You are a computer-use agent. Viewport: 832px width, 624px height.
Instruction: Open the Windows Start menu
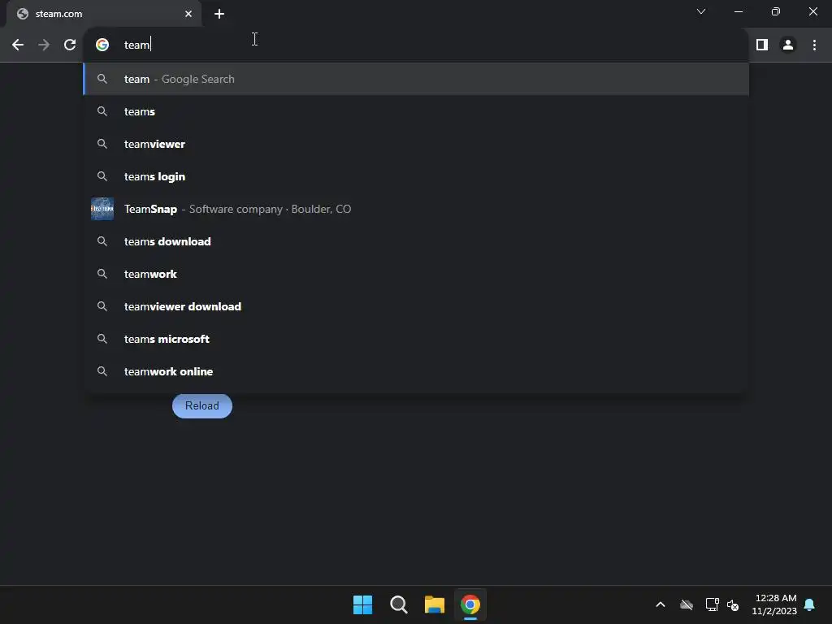pos(363,604)
